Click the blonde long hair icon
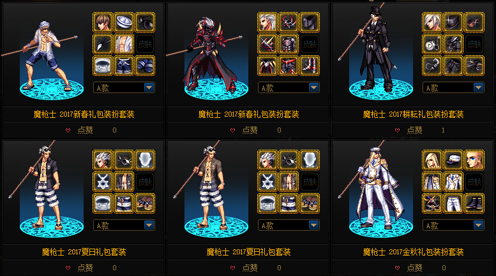The width and height of the screenshot is (496, 276). pos(432,160)
